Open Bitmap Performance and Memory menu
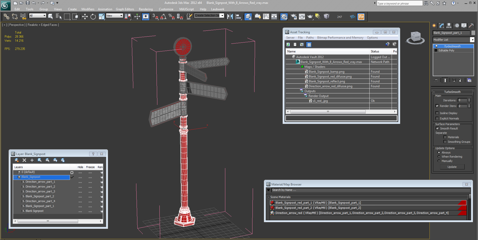 (x=340, y=38)
